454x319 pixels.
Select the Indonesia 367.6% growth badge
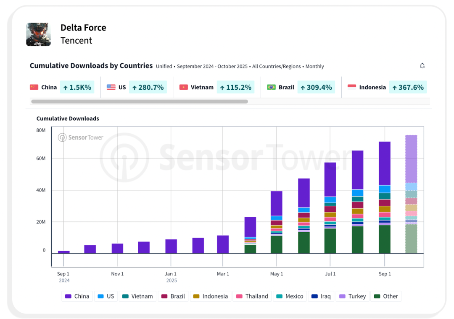coord(408,87)
